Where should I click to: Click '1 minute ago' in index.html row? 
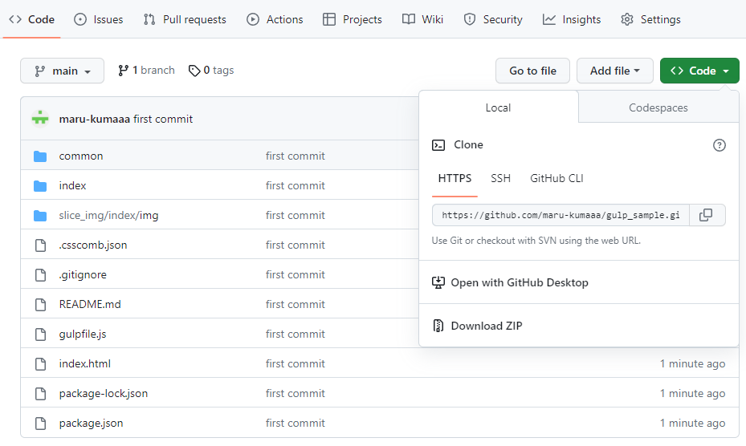692,363
